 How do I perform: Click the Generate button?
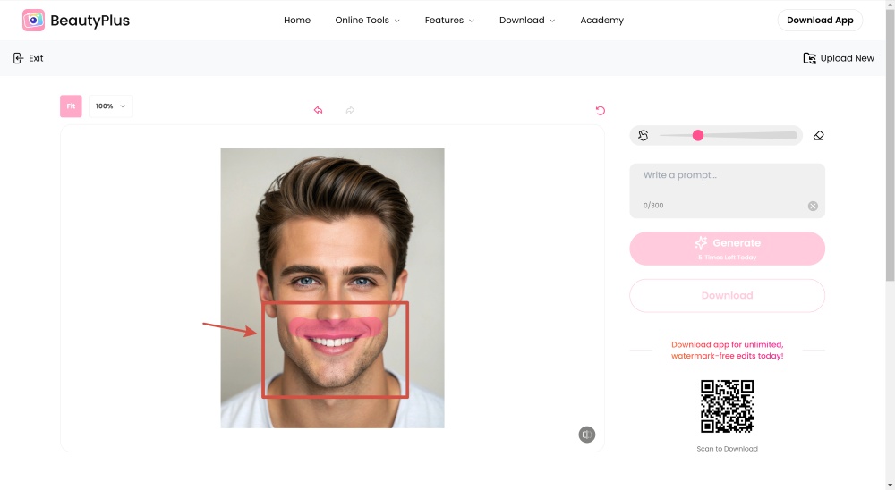(x=727, y=249)
